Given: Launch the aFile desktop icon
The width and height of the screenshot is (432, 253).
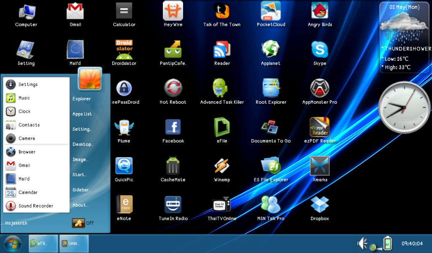Looking at the screenshot, I should [x=222, y=127].
